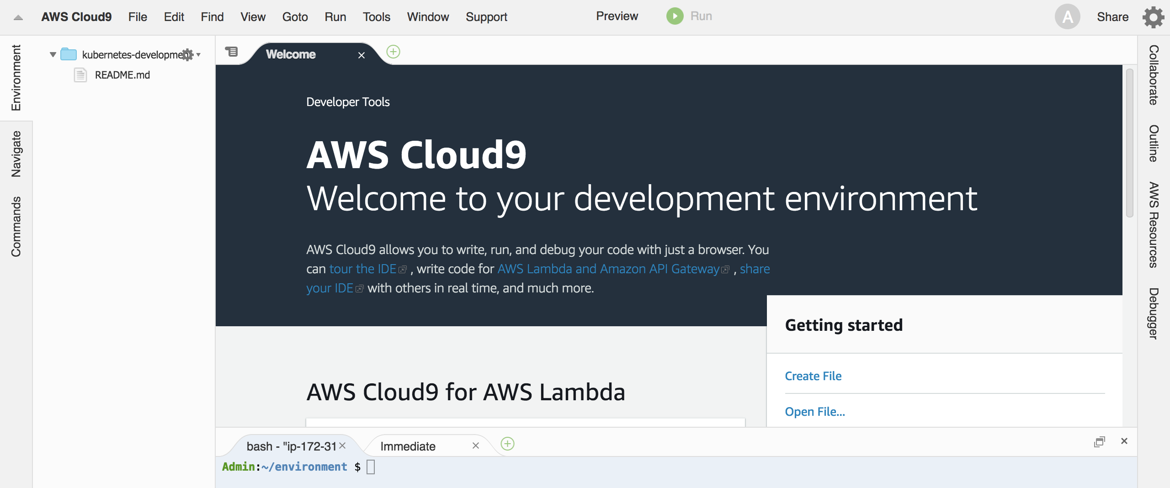The image size is (1170, 488).
Task: Open AWS Lambda and Amazon API Gateway link
Action: 608,269
